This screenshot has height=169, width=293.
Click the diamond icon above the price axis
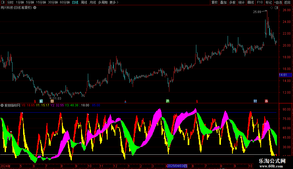pyautogui.click(x=271, y=8)
